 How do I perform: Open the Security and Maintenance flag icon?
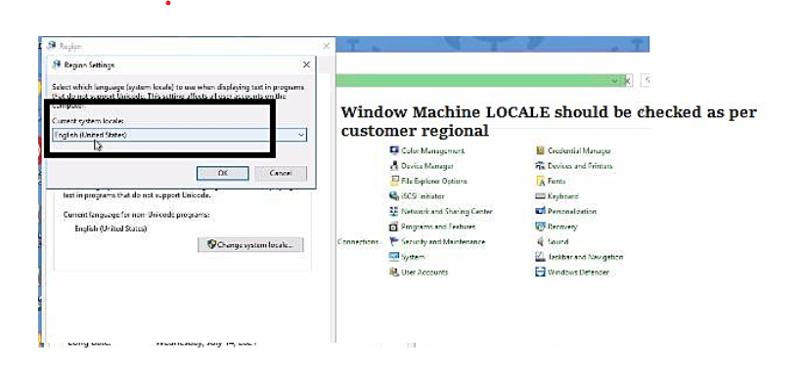pos(394,241)
